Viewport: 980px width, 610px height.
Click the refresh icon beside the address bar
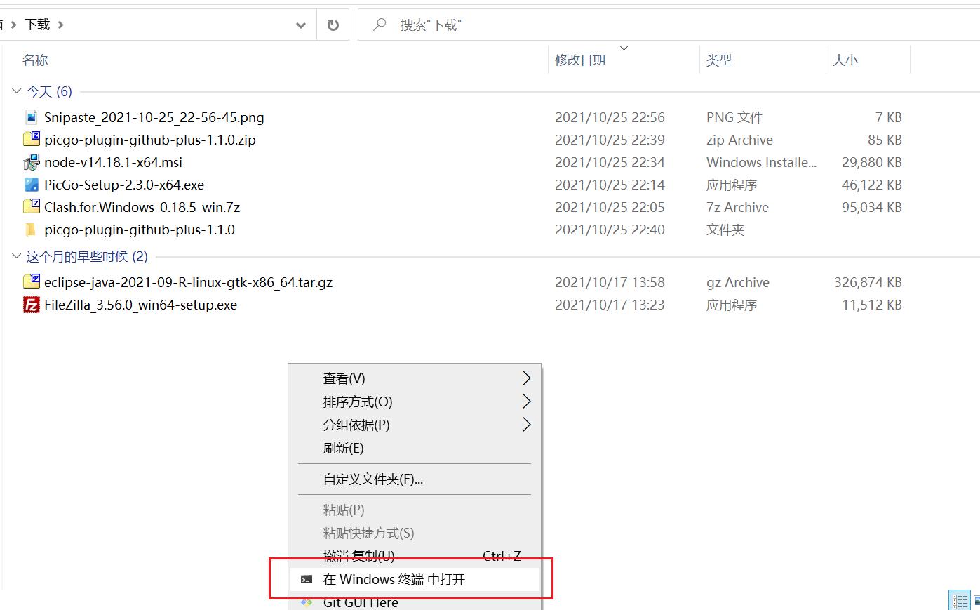tap(333, 24)
